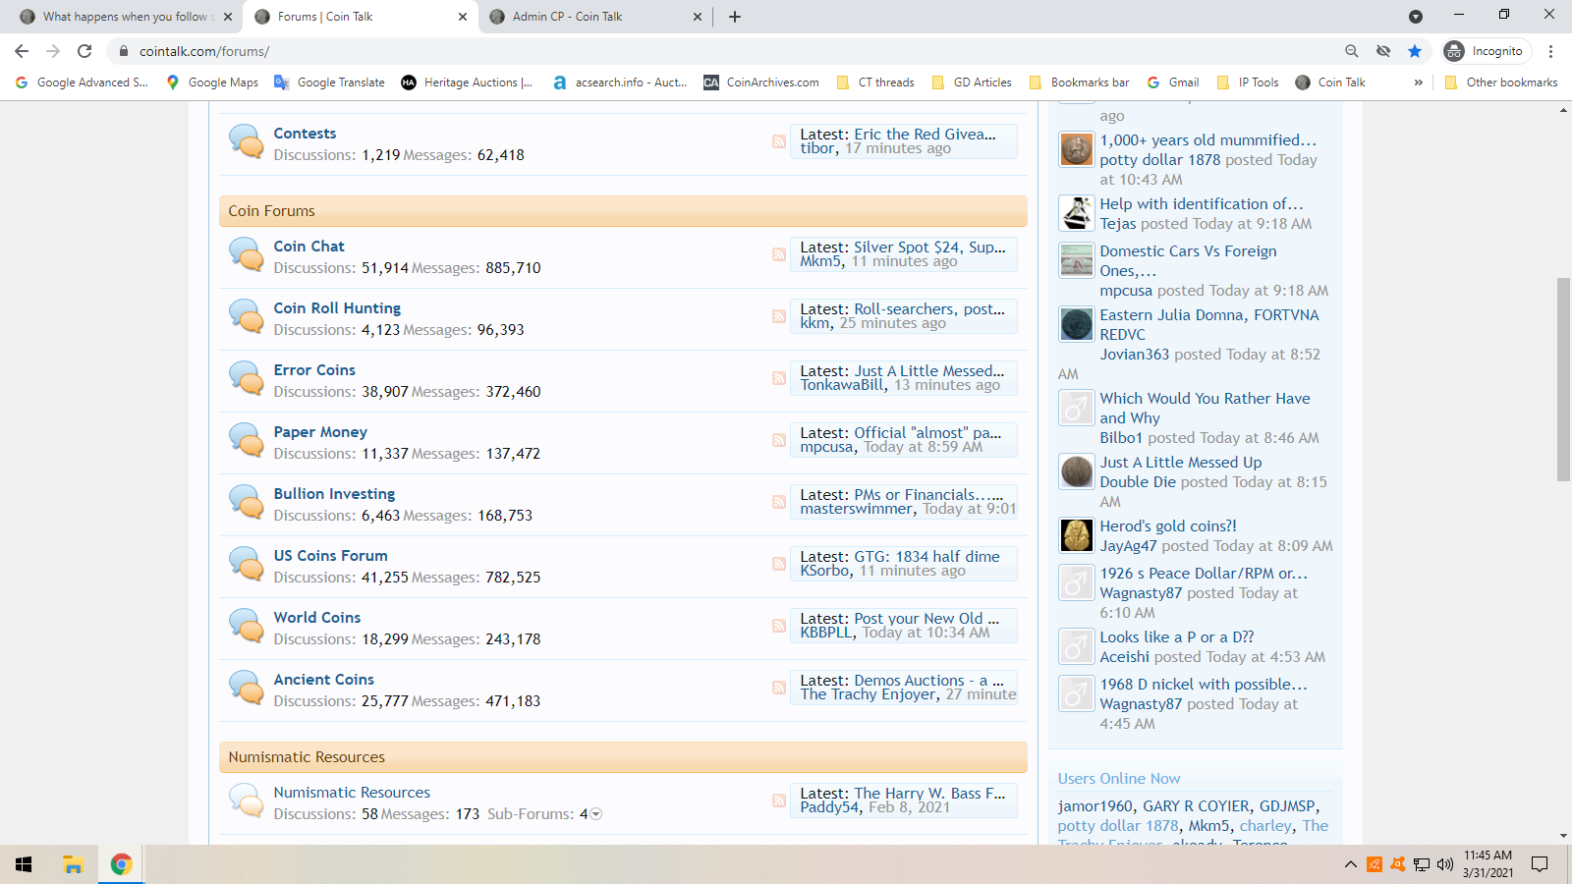Open Other bookmarks folder
1572x884 pixels.
pyautogui.click(x=1501, y=83)
